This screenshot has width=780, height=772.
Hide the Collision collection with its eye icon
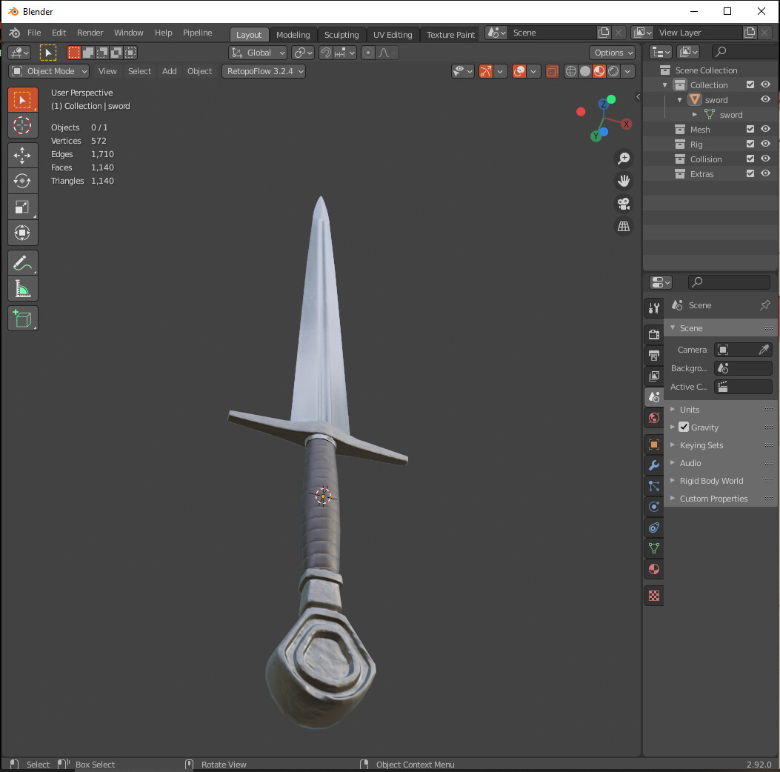point(765,159)
